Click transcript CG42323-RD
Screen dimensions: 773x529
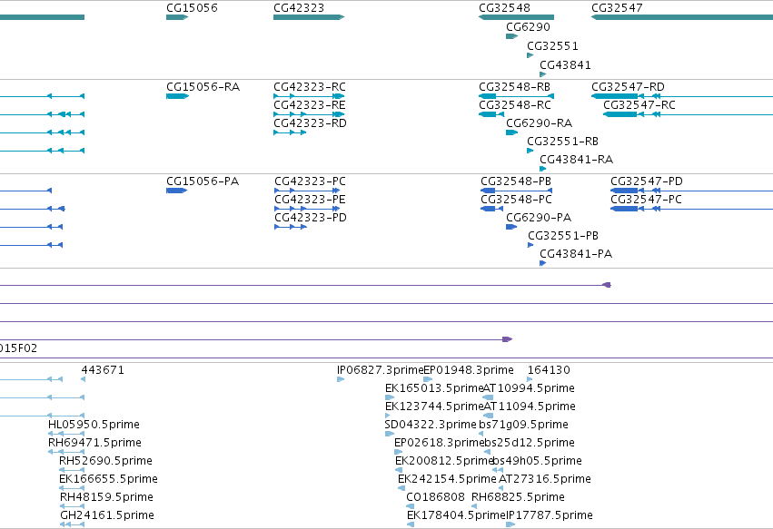click(290, 132)
